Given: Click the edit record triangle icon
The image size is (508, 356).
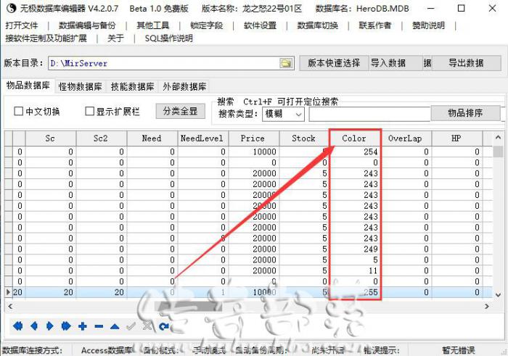Looking at the screenshot, I should [115, 326].
